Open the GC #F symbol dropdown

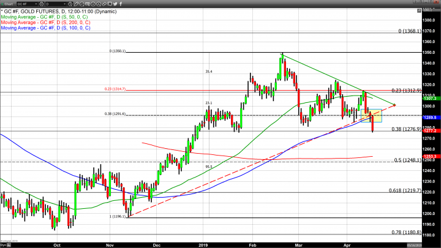27,4
